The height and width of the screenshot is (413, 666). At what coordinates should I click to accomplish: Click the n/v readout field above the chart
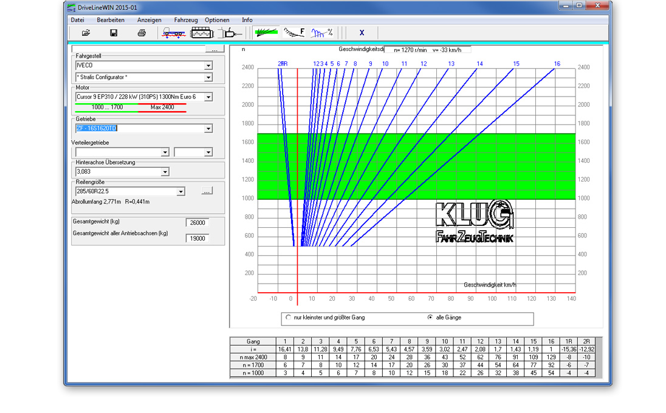point(427,50)
